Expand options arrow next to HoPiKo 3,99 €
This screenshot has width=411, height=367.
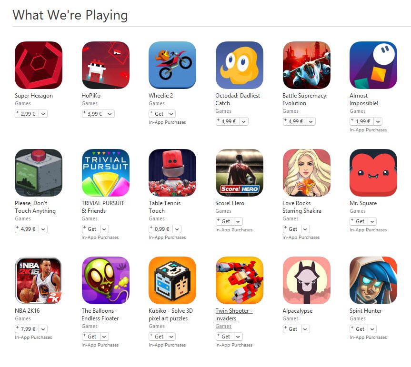[x=110, y=114]
